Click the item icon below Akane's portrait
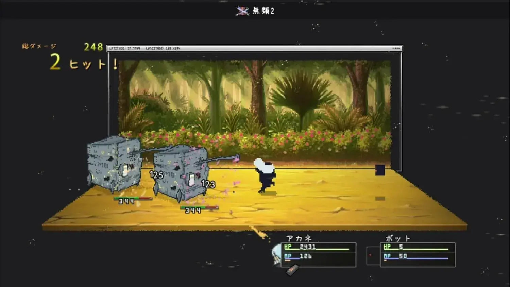 (292, 270)
